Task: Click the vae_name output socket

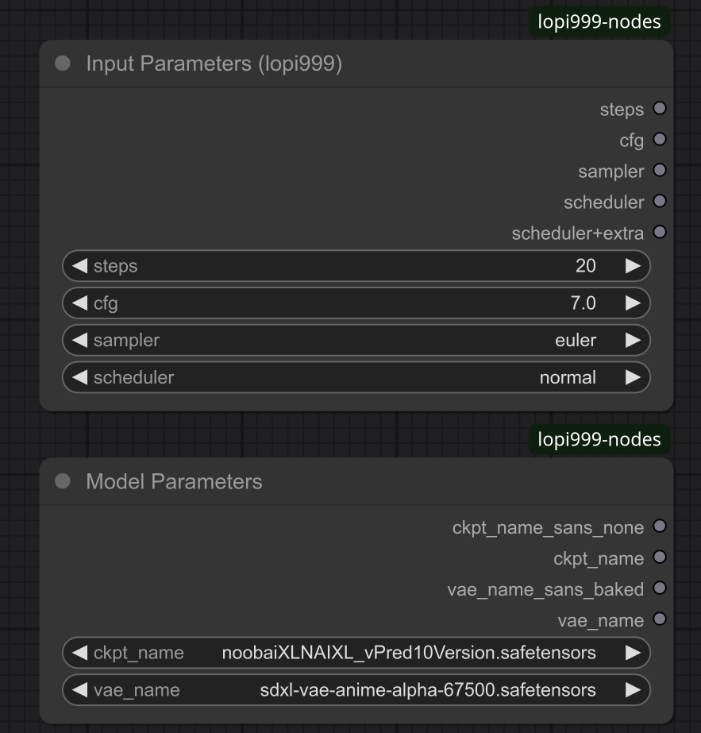Action: [x=659, y=619]
